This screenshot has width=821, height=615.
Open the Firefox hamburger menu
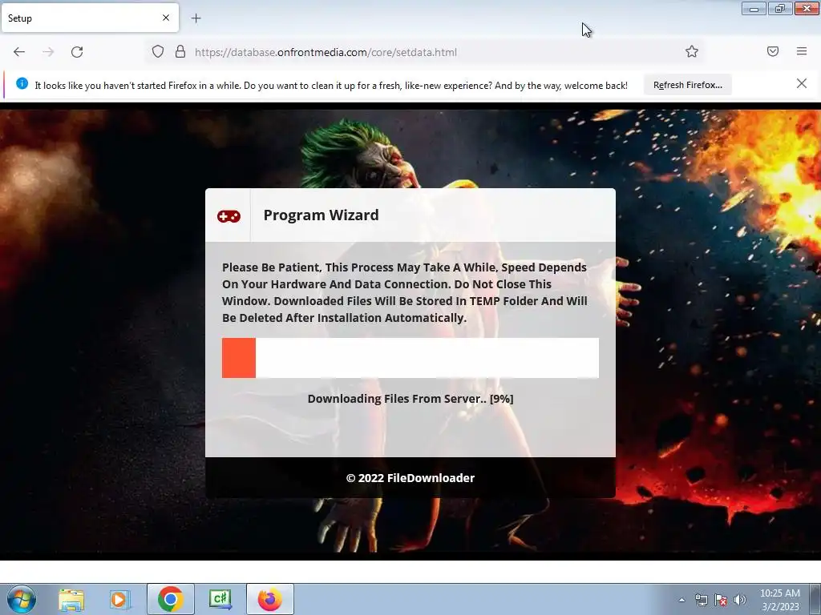pos(802,51)
